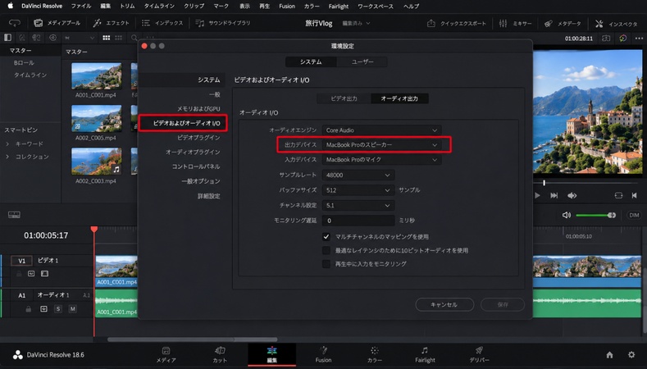Switch media pool to thumbnail view
647x369 pixels.
[107, 38]
